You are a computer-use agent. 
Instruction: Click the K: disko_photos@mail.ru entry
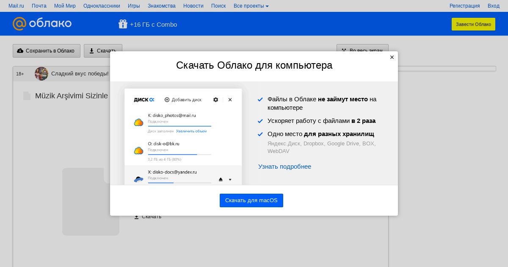pyautogui.click(x=172, y=115)
